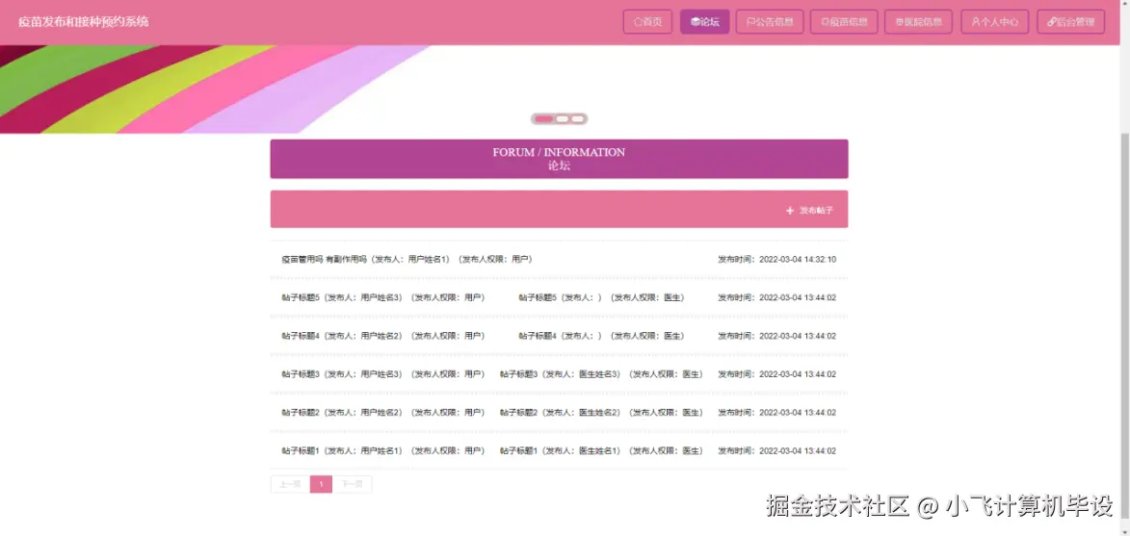Open 帖子标题1 posted by 医生姓名1
The width and height of the screenshot is (1130, 536).
(601, 451)
